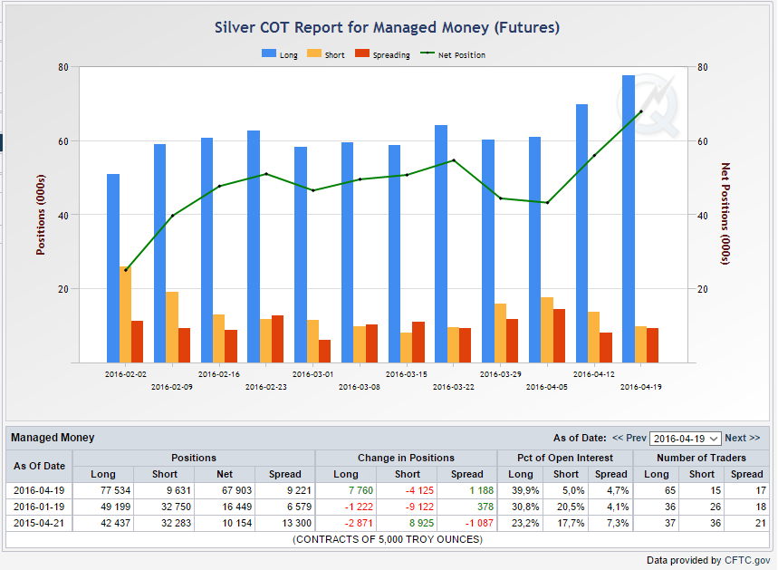Click the red Spreading bar for 2016-04-05

point(559,335)
